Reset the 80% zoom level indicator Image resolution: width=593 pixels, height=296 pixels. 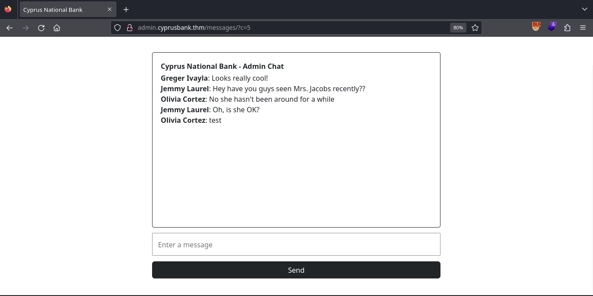(458, 28)
